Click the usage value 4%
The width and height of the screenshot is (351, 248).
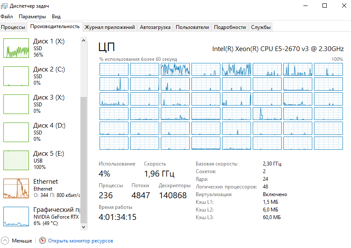click(x=104, y=174)
